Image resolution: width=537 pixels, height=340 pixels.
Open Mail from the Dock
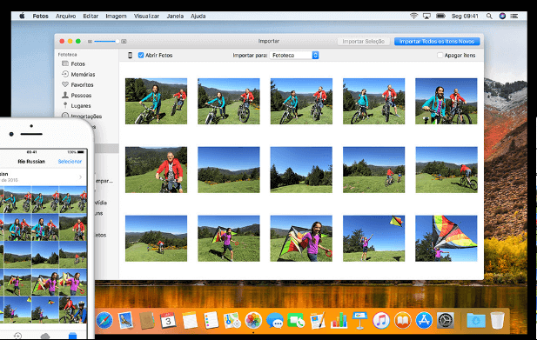[125, 321]
